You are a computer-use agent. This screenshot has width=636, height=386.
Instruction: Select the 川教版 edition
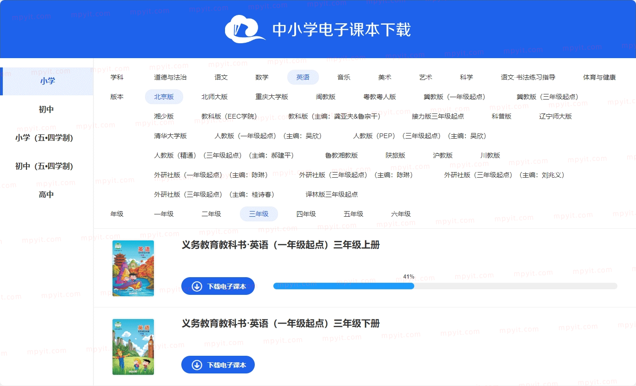click(490, 155)
